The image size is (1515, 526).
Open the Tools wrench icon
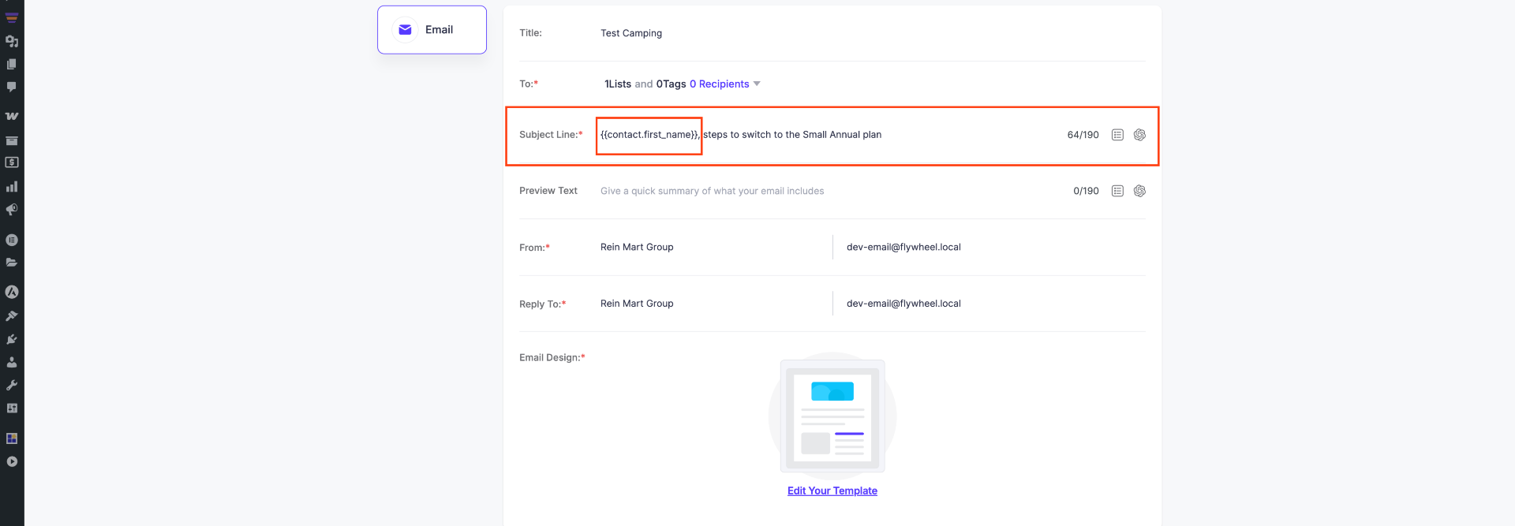point(12,385)
